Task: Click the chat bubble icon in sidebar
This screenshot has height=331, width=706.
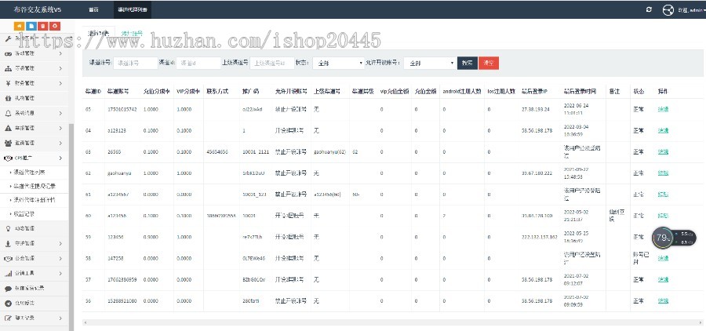Action: click(8, 288)
